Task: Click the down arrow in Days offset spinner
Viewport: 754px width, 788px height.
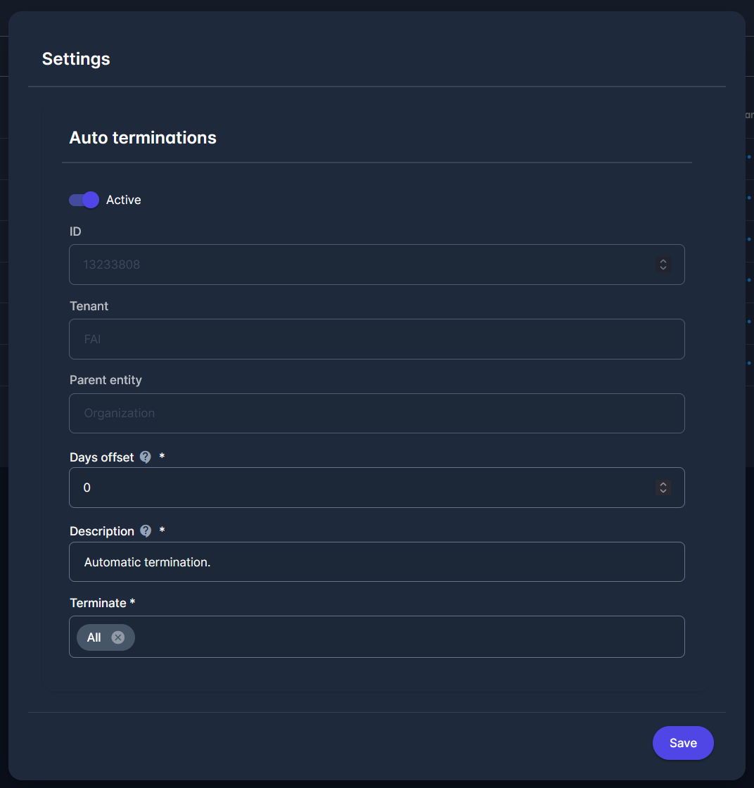Action: [x=663, y=491]
